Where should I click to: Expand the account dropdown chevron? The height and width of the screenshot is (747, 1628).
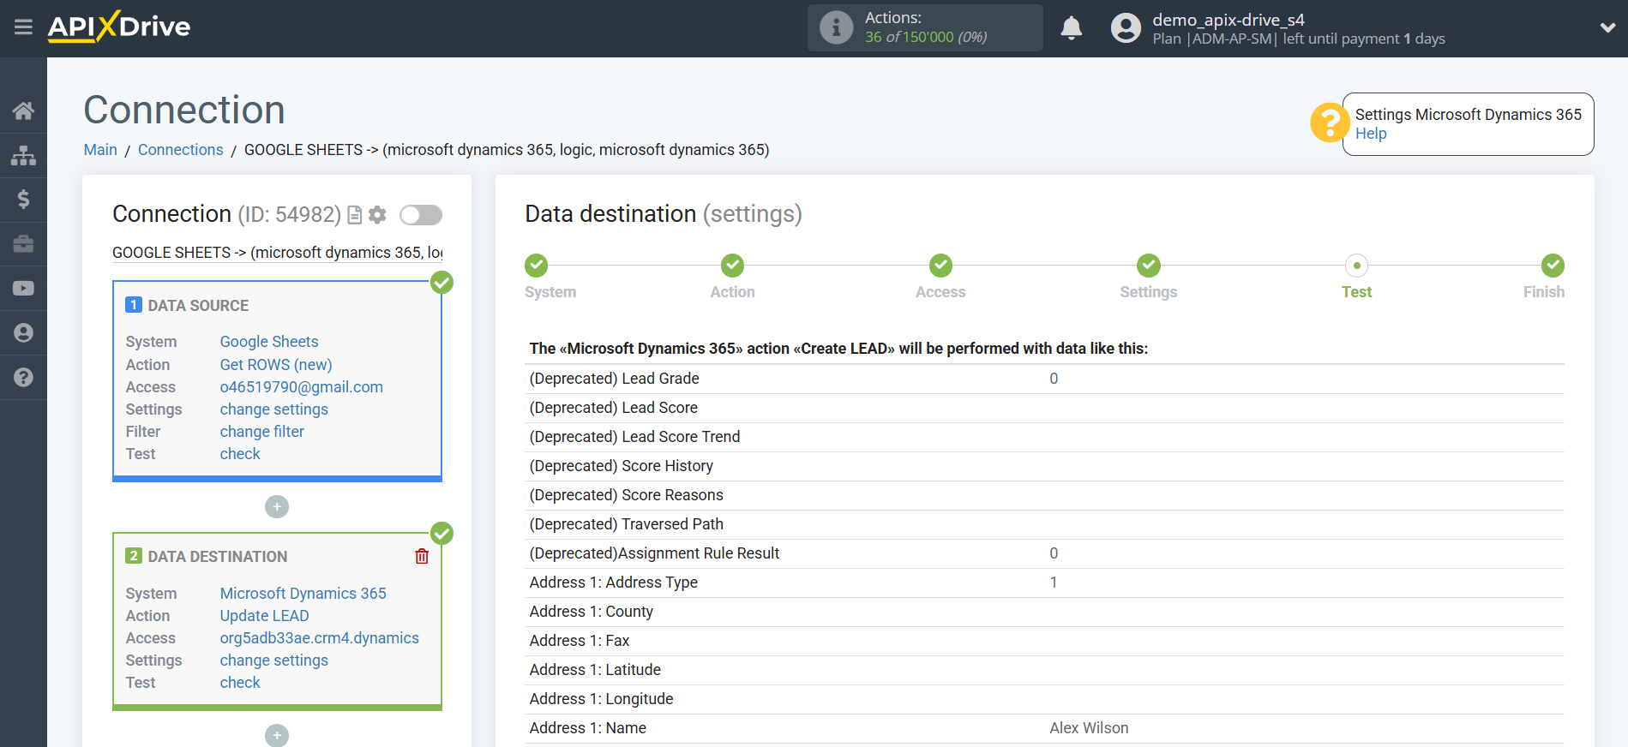1607,28
